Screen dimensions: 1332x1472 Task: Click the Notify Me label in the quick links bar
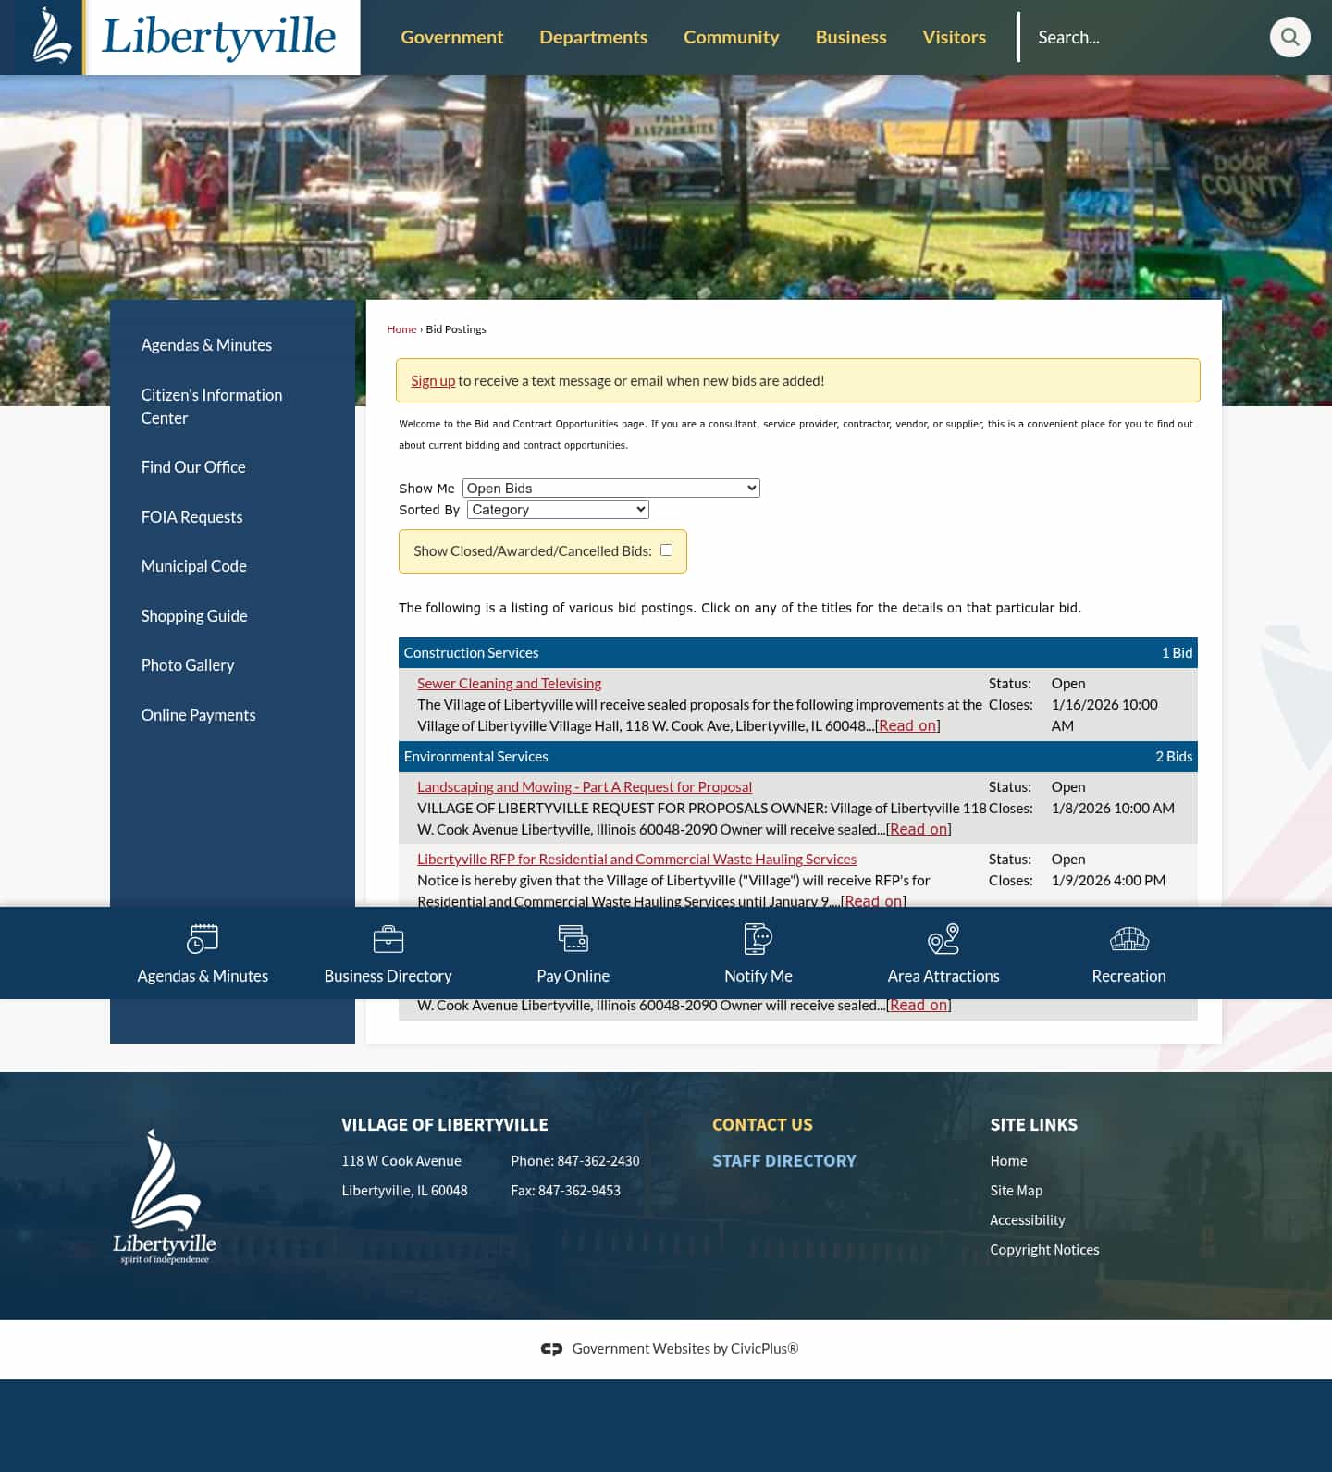coord(758,976)
